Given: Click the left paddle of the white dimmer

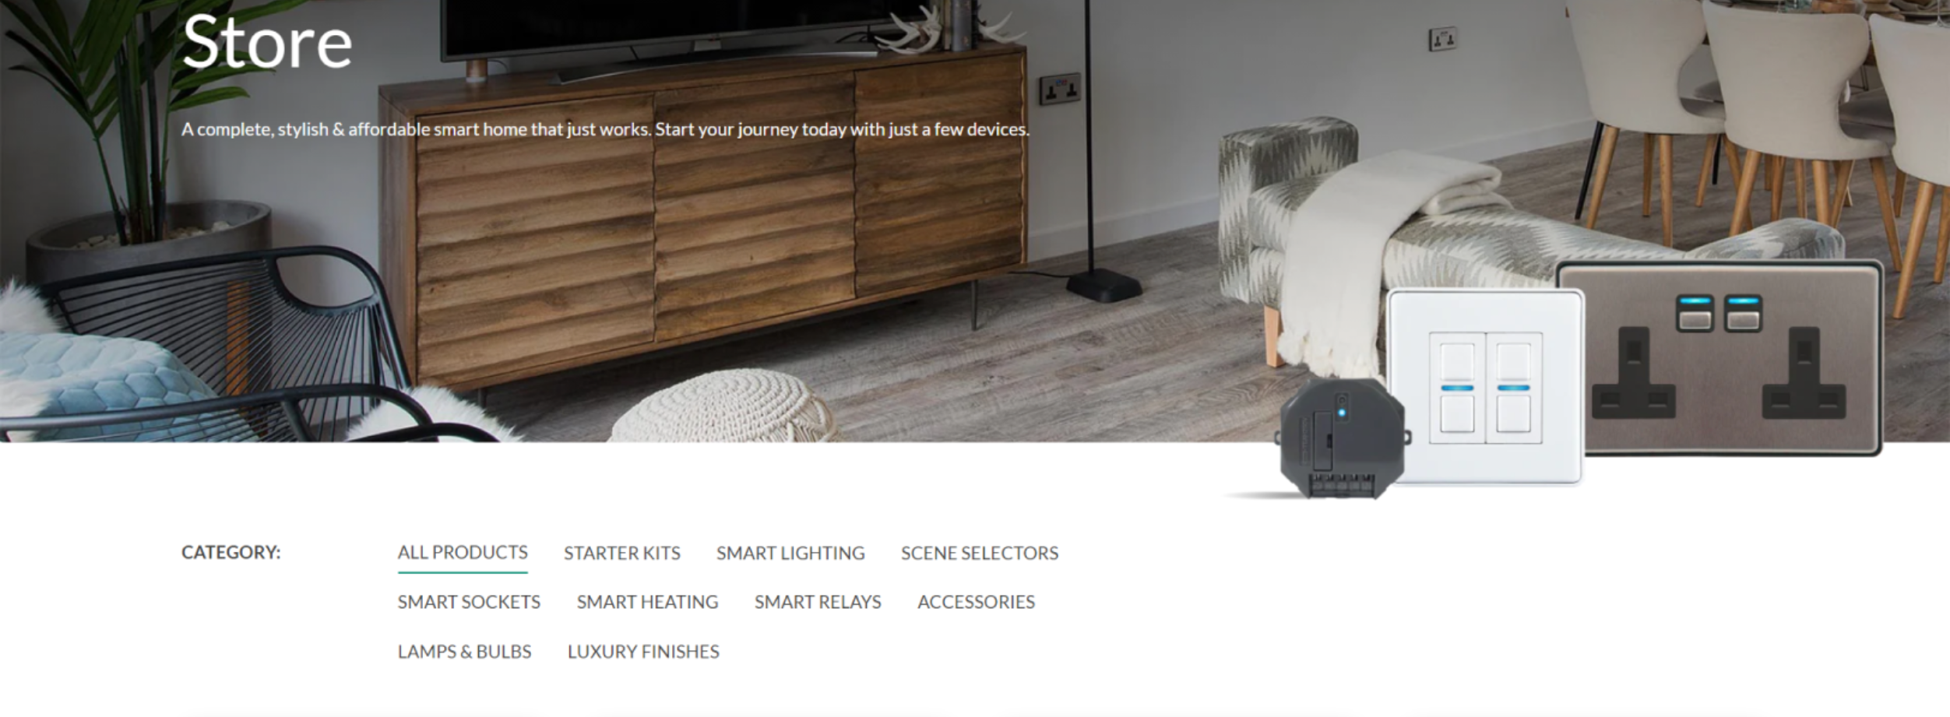Looking at the screenshot, I should [1457, 388].
